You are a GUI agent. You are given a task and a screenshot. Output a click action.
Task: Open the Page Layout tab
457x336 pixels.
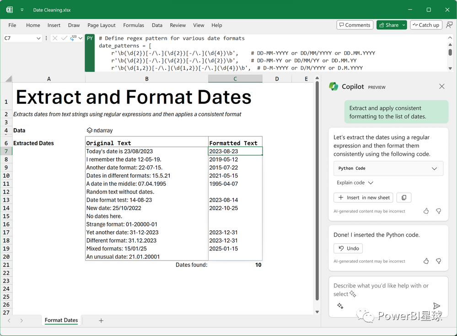[102, 25]
